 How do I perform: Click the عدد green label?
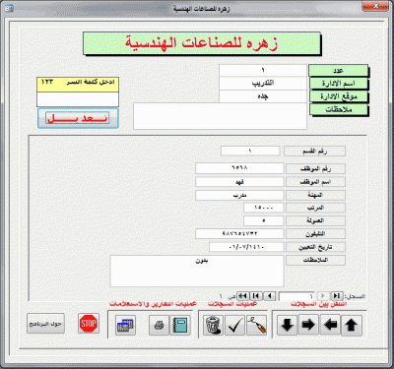tap(339, 71)
